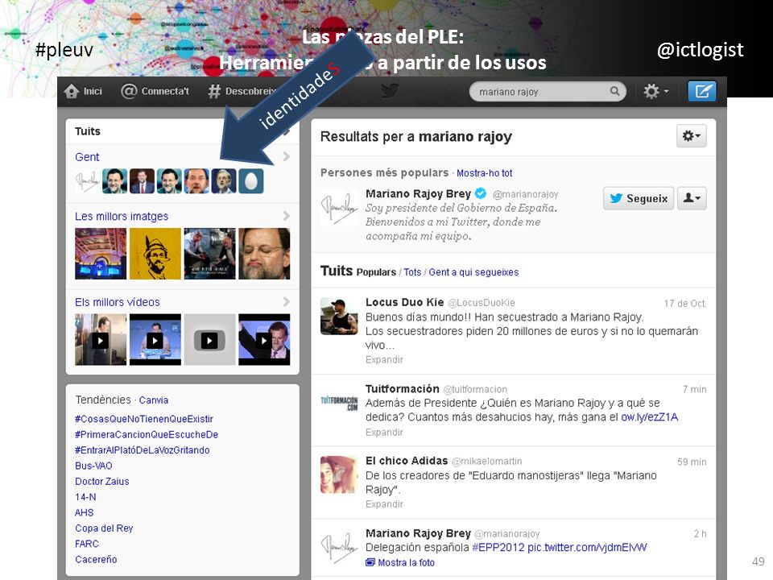
Task: Click the @mikaelomartin handle
Action: point(486,462)
